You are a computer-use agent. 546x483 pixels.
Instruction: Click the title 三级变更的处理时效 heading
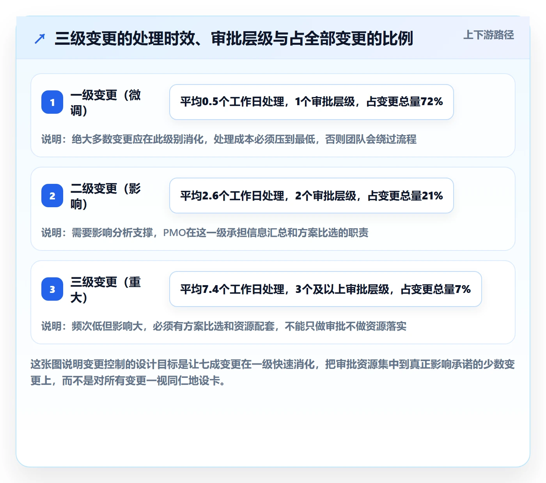(x=234, y=39)
